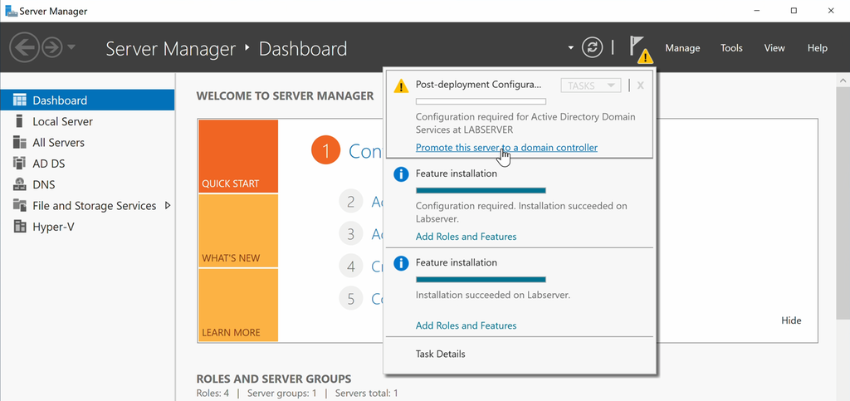The height and width of the screenshot is (401, 850).
Task: Click the LEARN MORE tile
Action: pos(238,305)
